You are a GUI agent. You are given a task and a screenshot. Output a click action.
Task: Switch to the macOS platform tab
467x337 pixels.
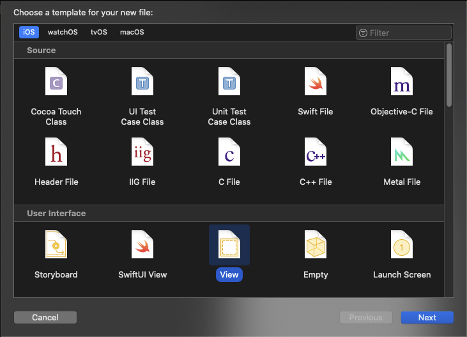[132, 32]
